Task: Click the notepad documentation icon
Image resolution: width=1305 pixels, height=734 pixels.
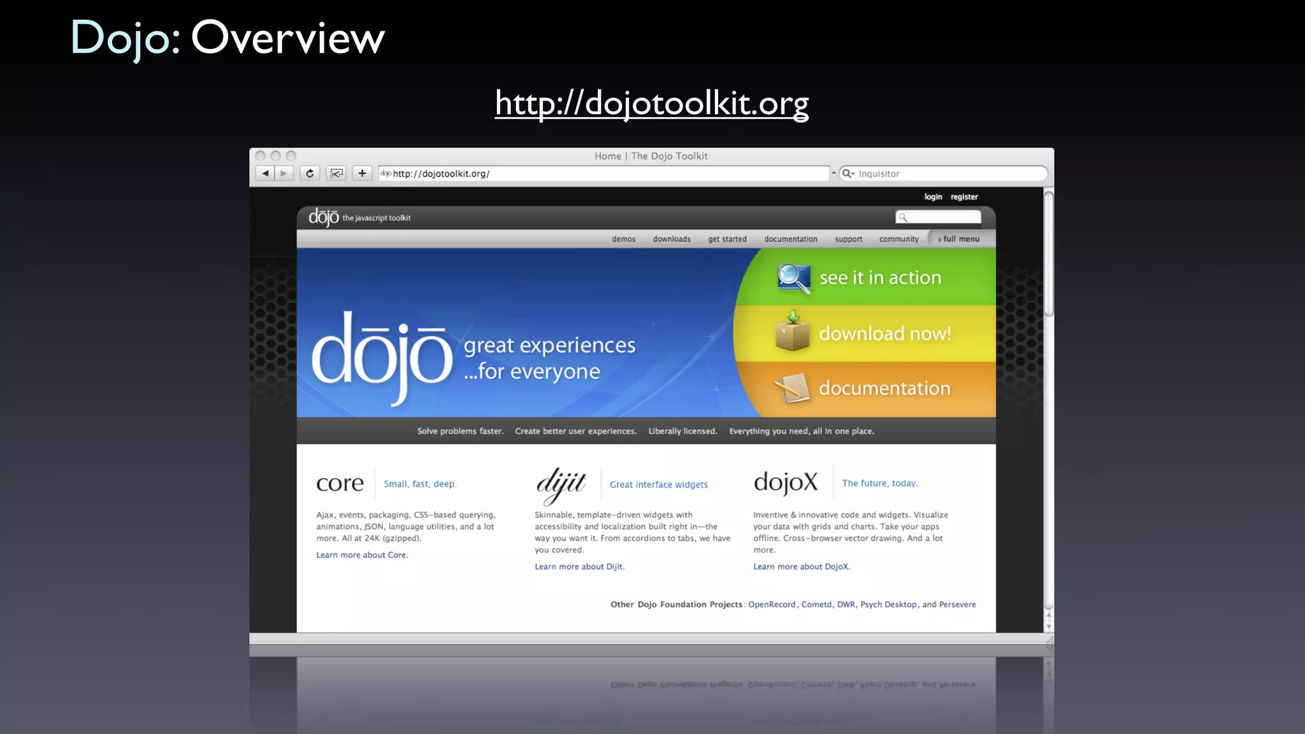Action: pyautogui.click(x=791, y=388)
